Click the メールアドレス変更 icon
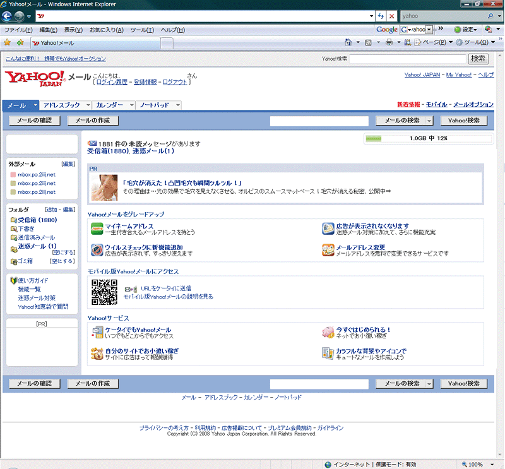Viewport: 505px width, 469px height. point(328,250)
